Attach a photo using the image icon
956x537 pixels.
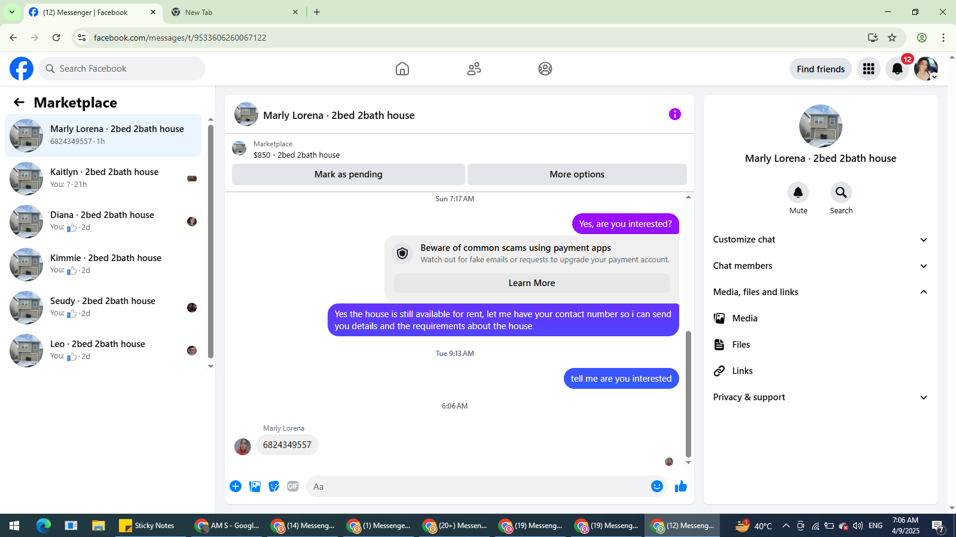(255, 486)
